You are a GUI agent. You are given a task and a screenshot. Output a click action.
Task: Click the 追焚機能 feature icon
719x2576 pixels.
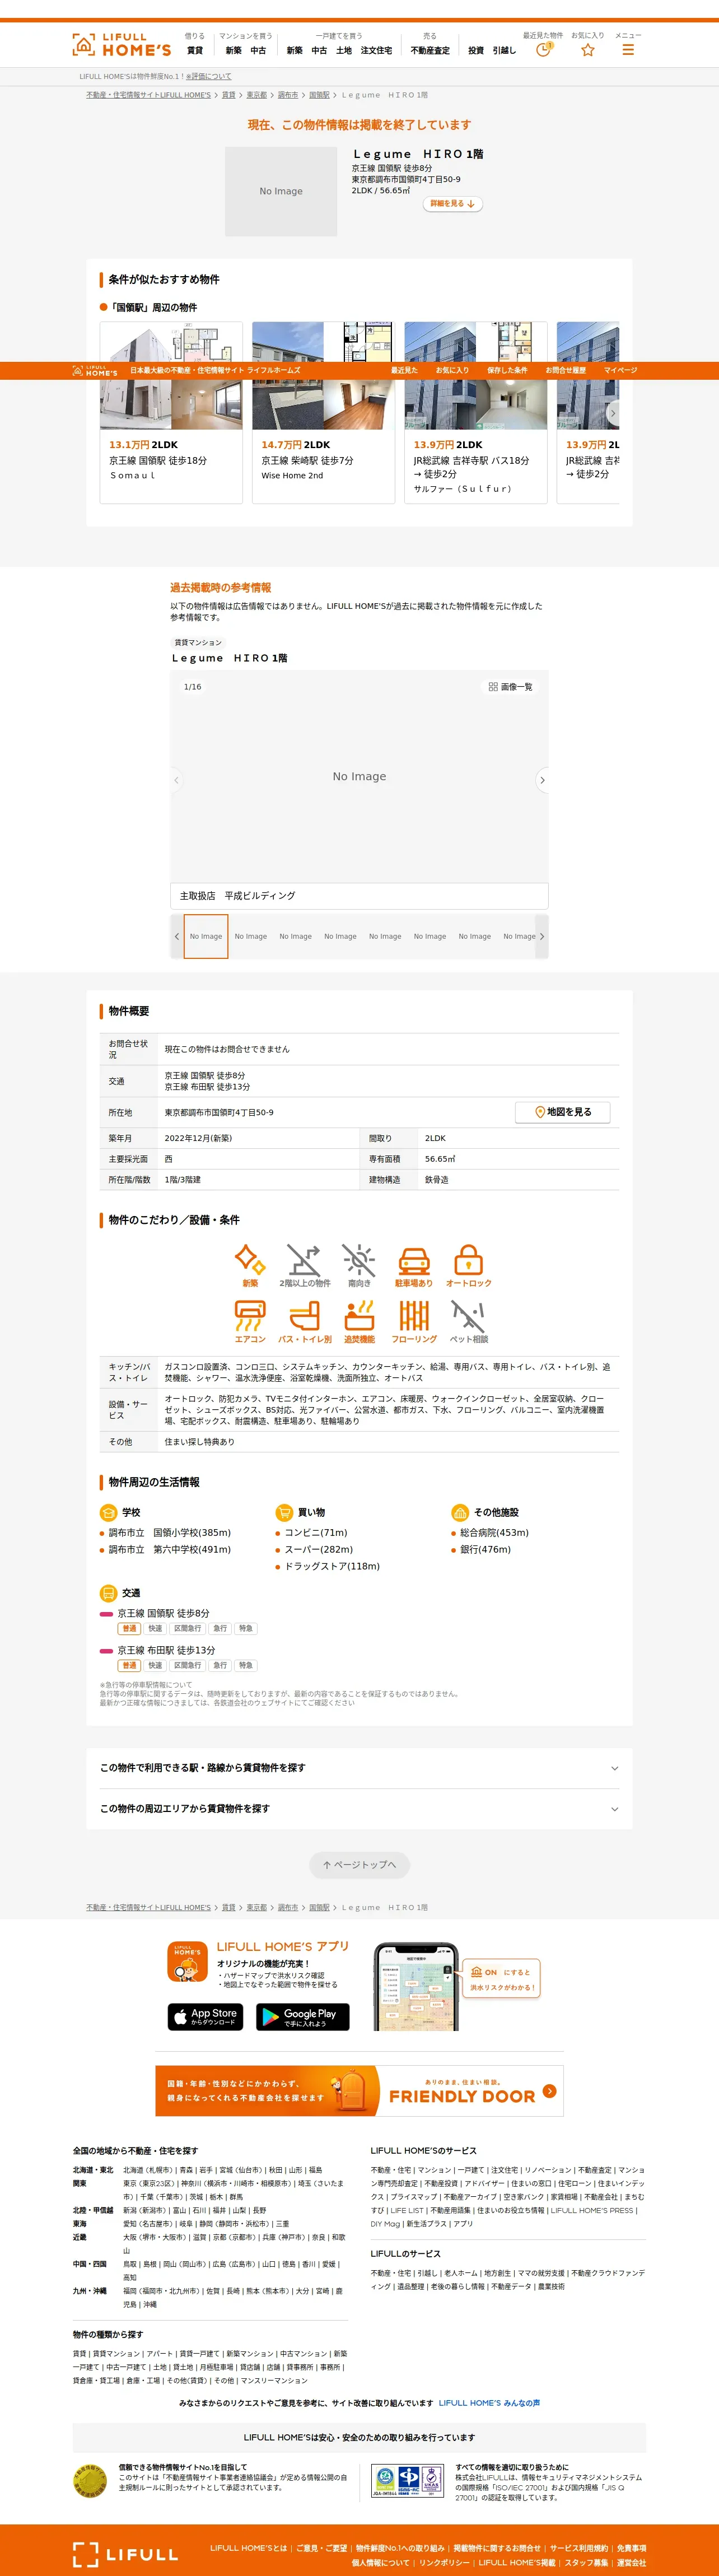click(x=359, y=1315)
